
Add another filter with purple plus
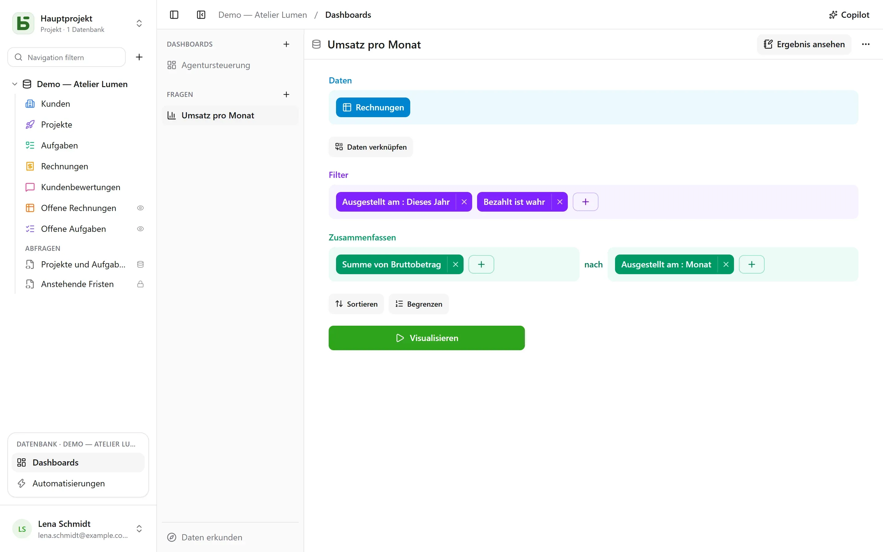(585, 202)
